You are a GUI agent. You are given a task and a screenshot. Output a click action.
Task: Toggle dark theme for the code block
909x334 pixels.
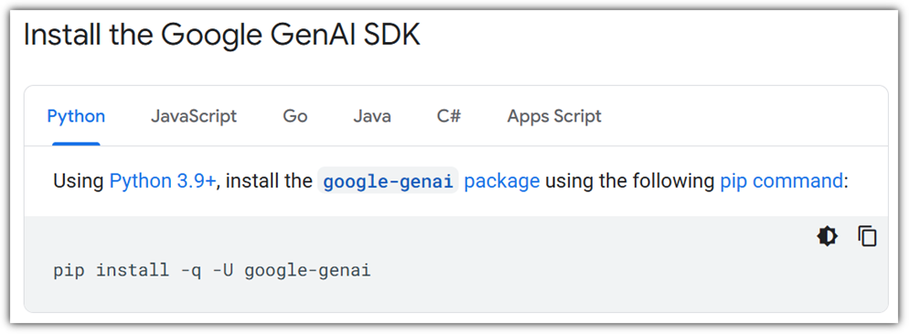pos(828,237)
